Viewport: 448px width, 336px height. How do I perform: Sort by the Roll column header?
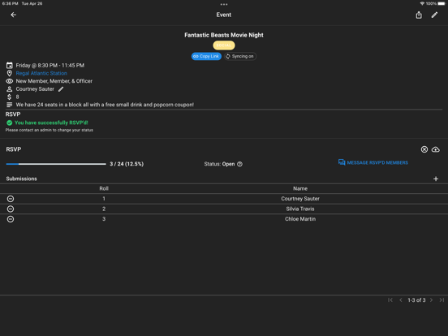point(104,188)
